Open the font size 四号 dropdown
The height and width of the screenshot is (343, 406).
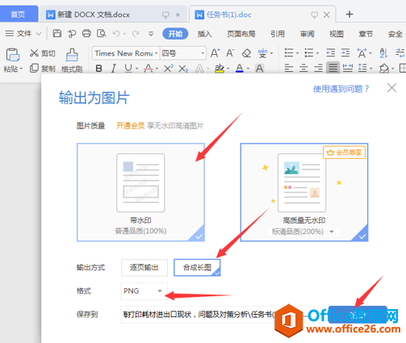[203, 53]
